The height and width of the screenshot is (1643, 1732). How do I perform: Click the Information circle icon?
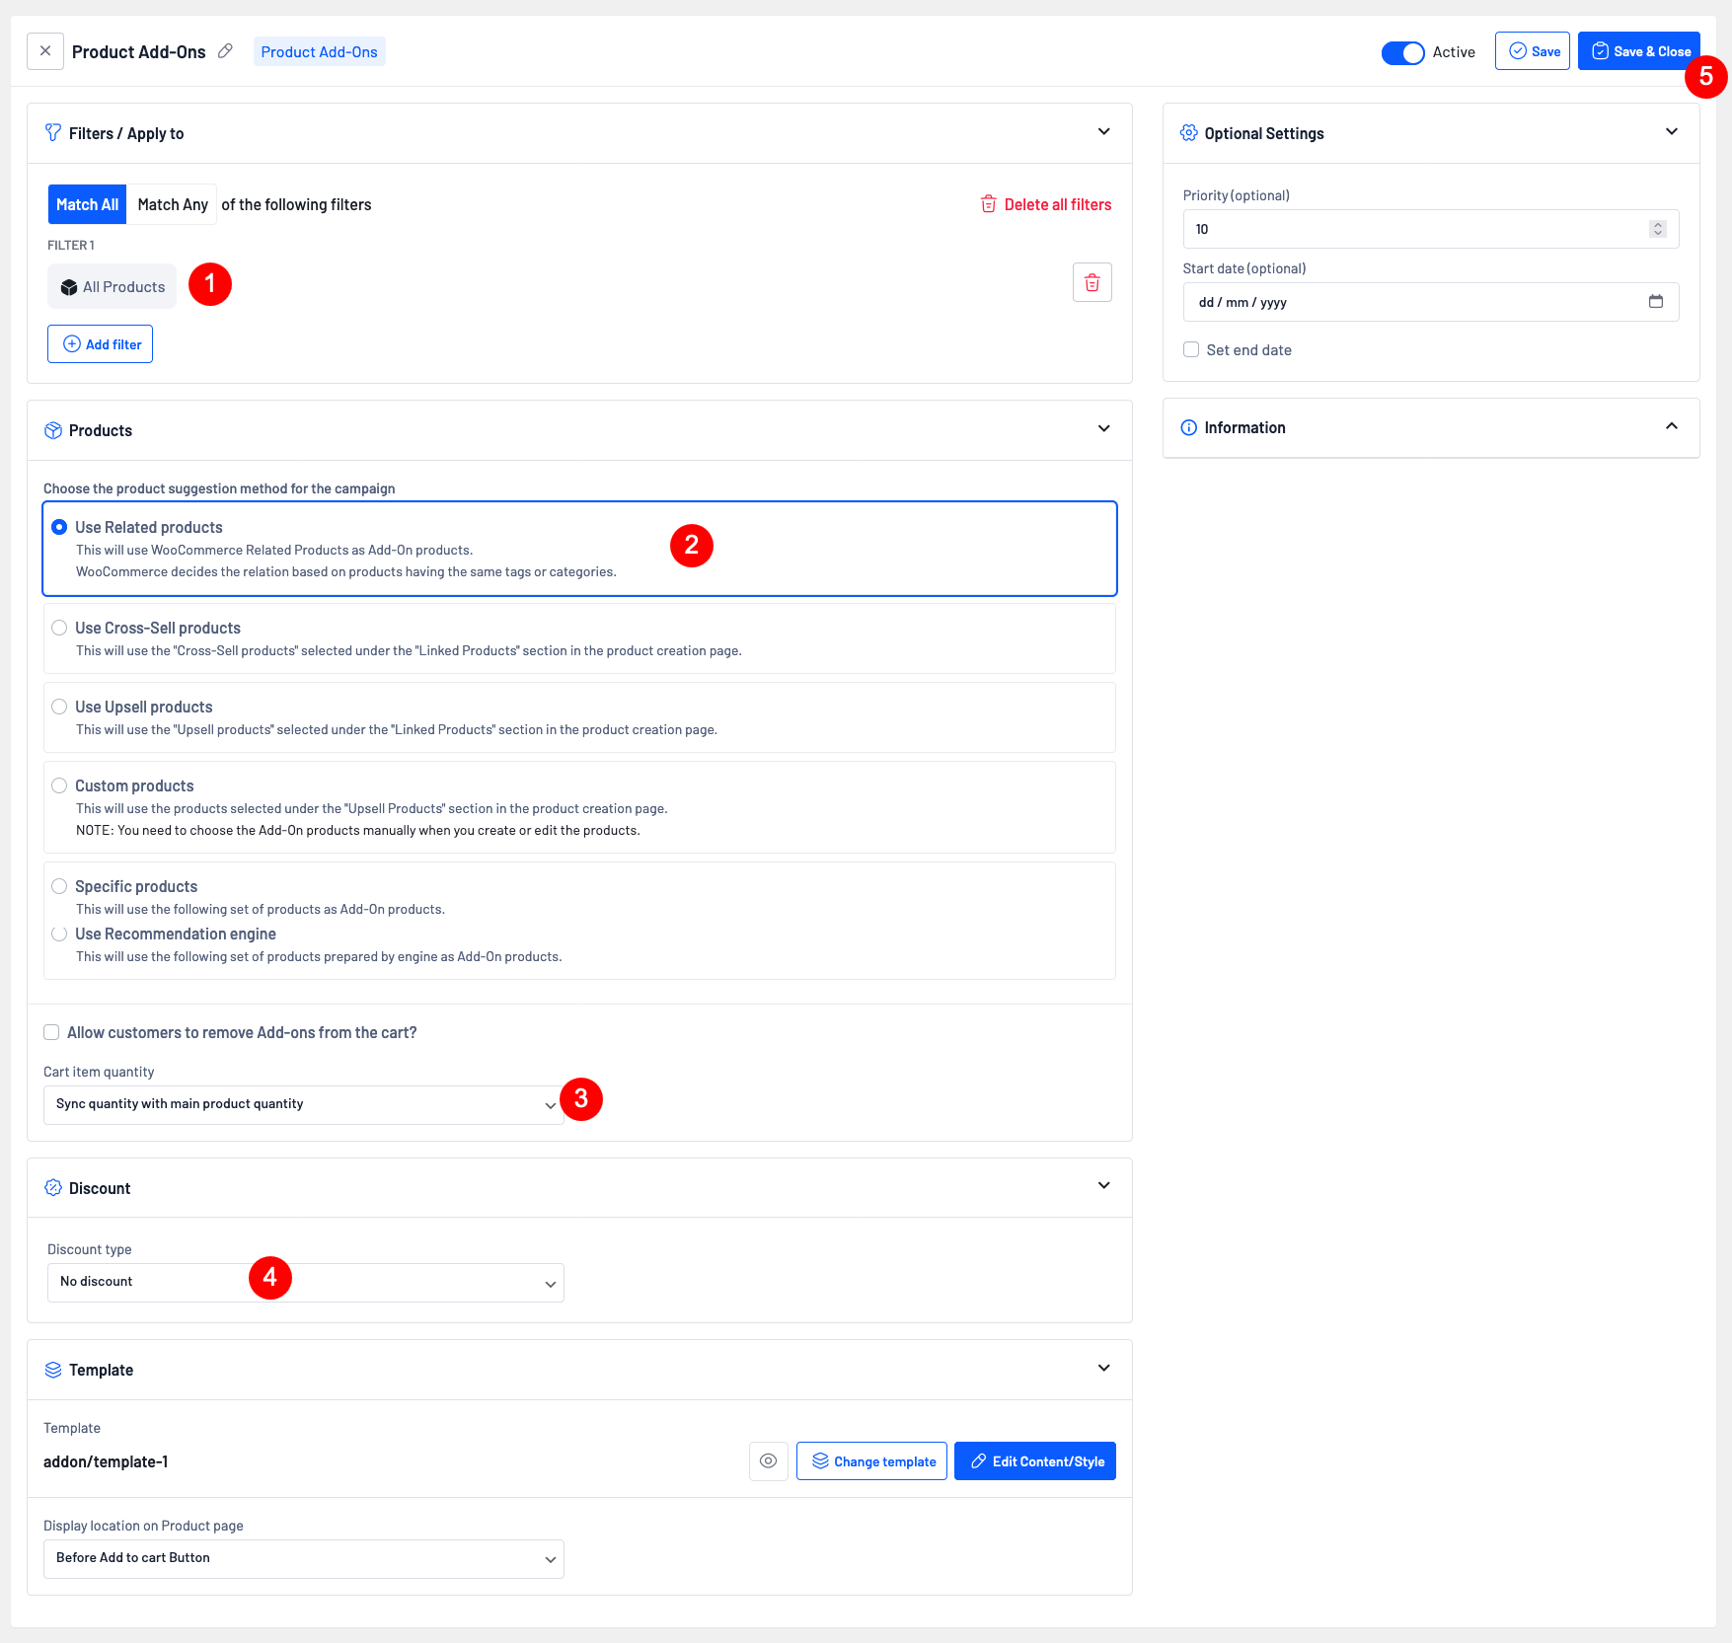(x=1188, y=427)
